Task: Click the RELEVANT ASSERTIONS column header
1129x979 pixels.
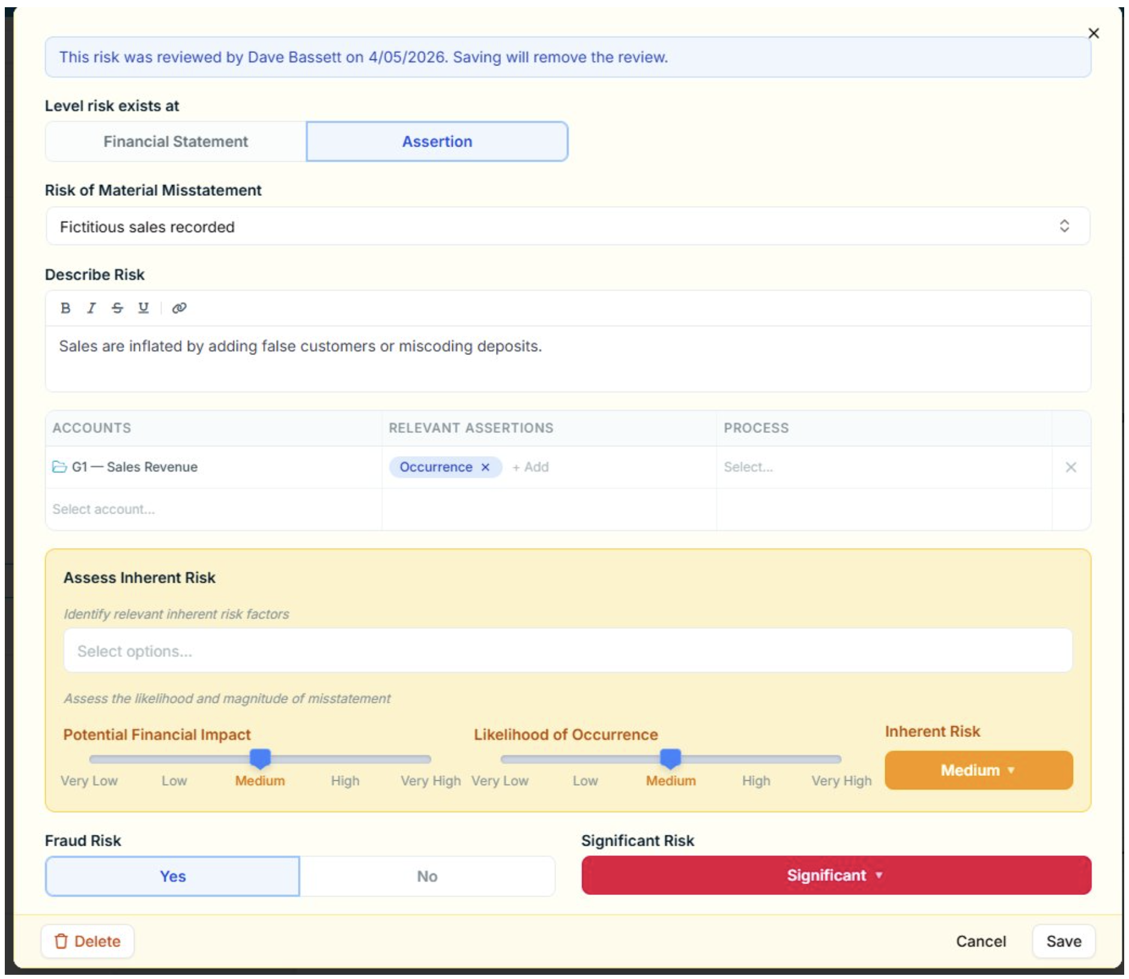Action: pyautogui.click(x=471, y=428)
